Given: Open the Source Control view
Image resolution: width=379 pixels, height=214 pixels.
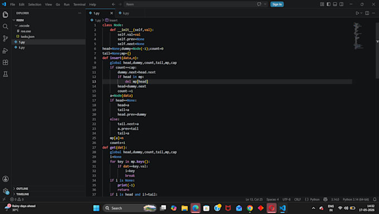Looking at the screenshot, I should pyautogui.click(x=6, y=39).
